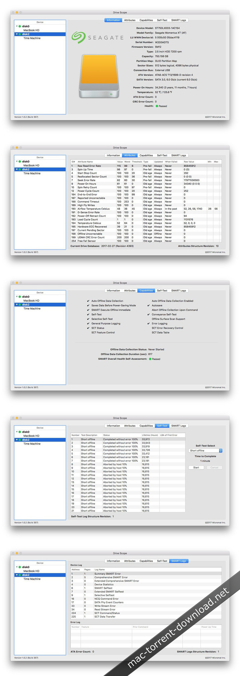Select the Summary SMART Error log row
Screen dimensions: 240x676
point(146,574)
